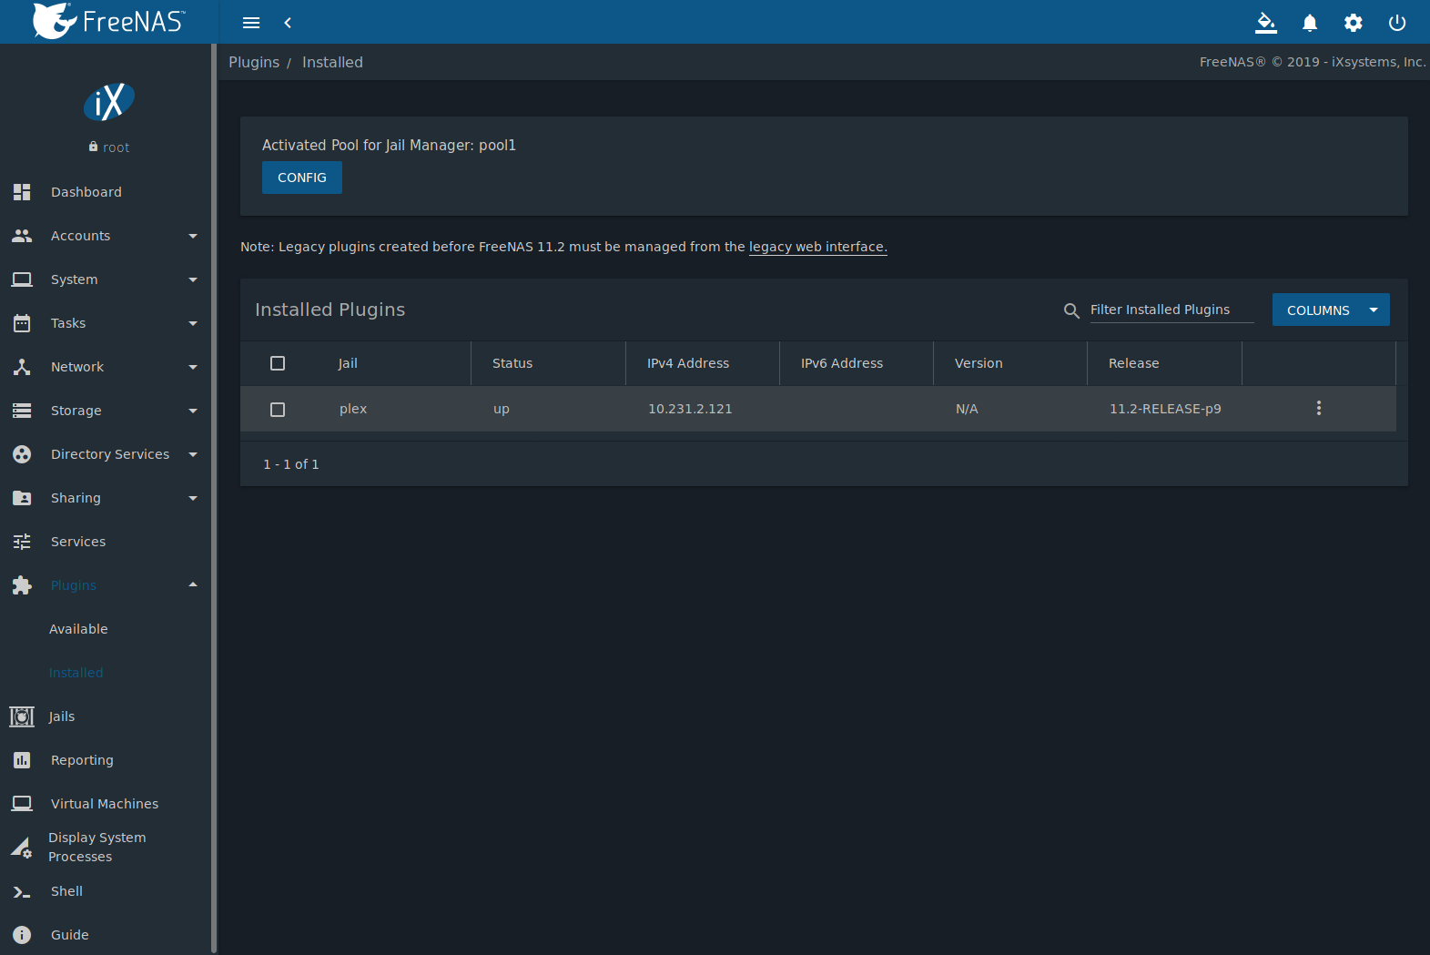This screenshot has width=1430, height=955.
Task: Click the Guide info icon
Action: pyautogui.click(x=22, y=935)
